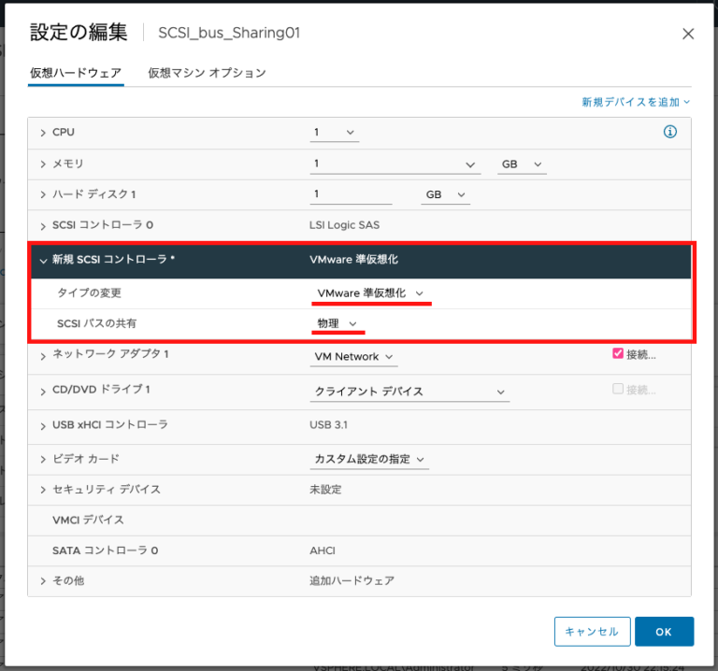Switch to 仮想マシン オプション tab

pos(207,73)
